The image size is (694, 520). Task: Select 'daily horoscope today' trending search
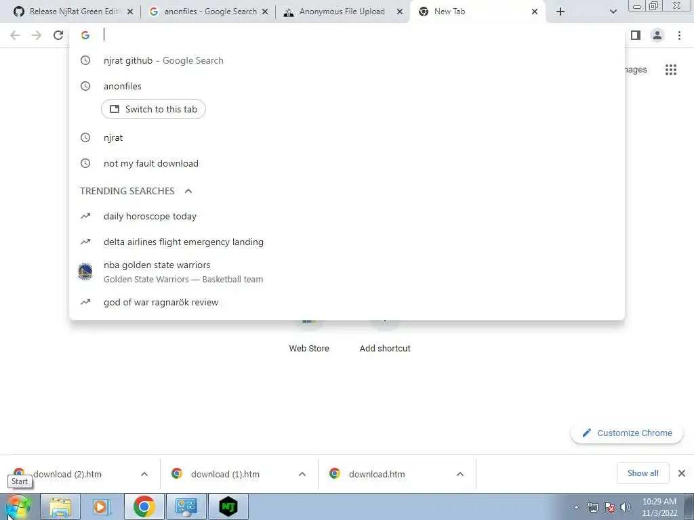pyautogui.click(x=347, y=216)
